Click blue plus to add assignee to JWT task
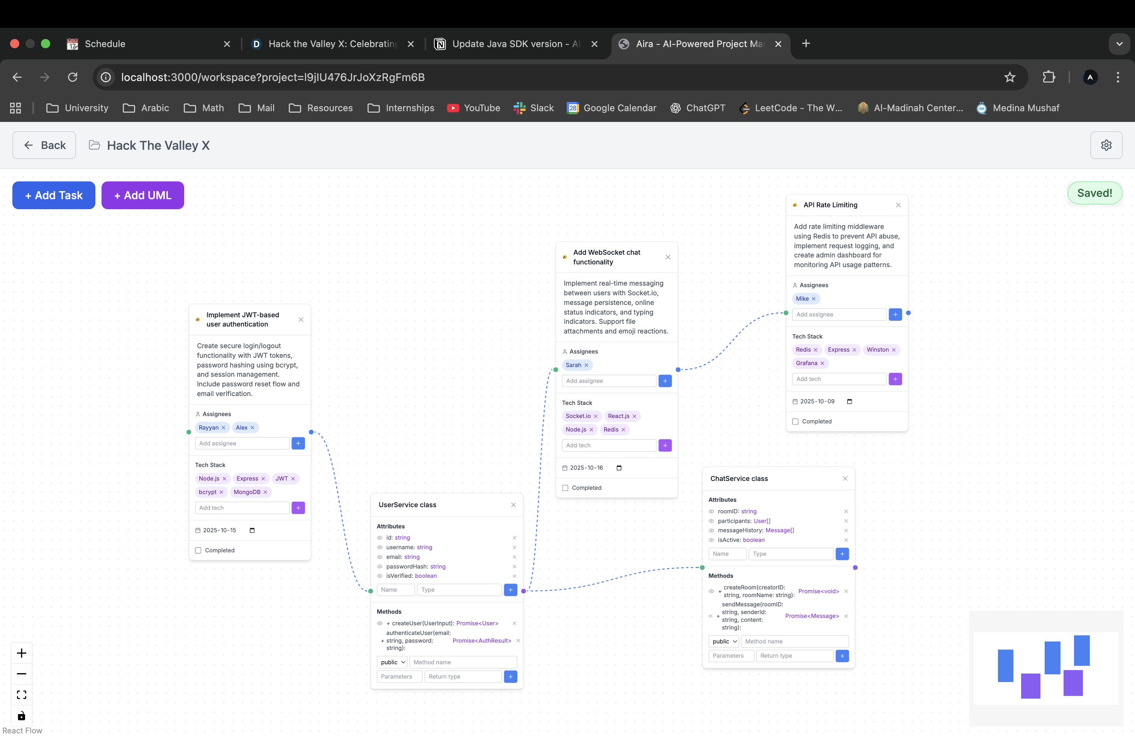The width and height of the screenshot is (1135, 738). (x=298, y=443)
